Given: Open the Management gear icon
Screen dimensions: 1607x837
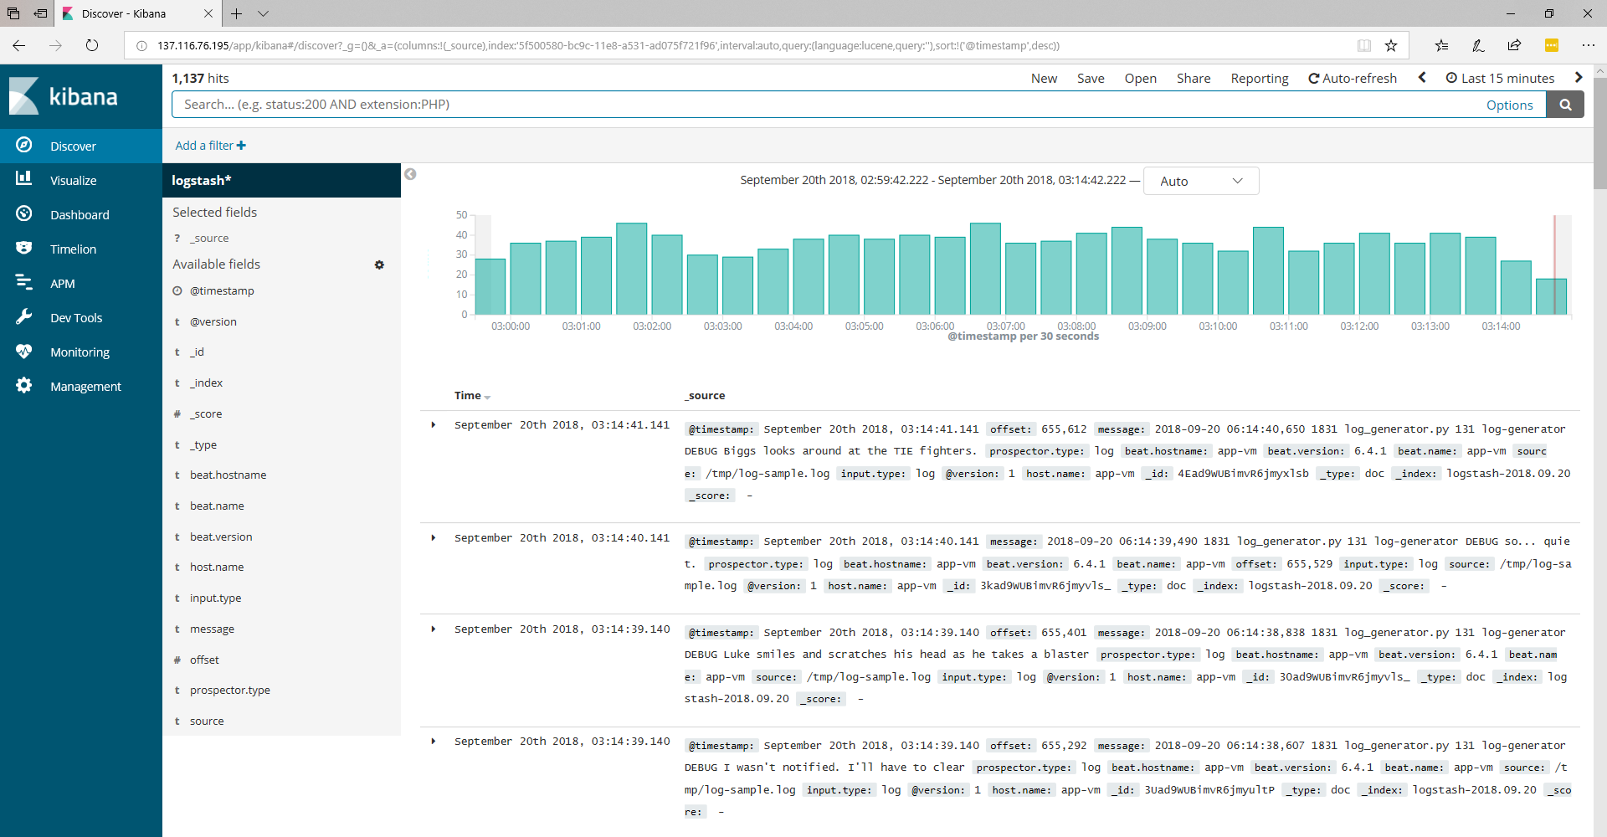Looking at the screenshot, I should (24, 385).
